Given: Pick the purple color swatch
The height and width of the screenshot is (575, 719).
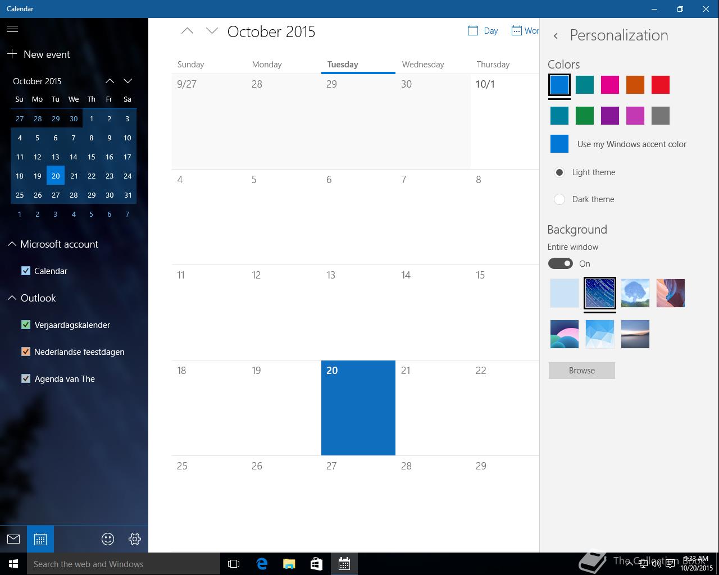Looking at the screenshot, I should pyautogui.click(x=610, y=116).
